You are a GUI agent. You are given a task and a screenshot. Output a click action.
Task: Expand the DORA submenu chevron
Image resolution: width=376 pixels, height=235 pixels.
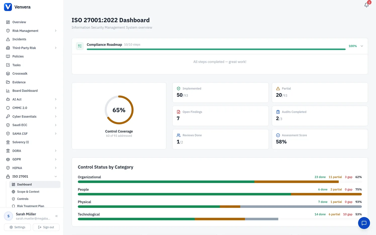coord(56,151)
